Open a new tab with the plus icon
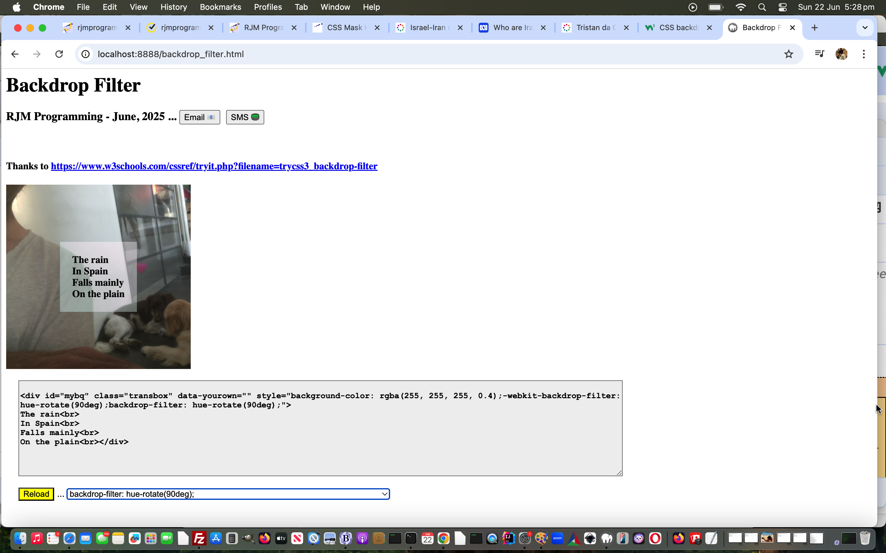This screenshot has height=553, width=886. [814, 28]
